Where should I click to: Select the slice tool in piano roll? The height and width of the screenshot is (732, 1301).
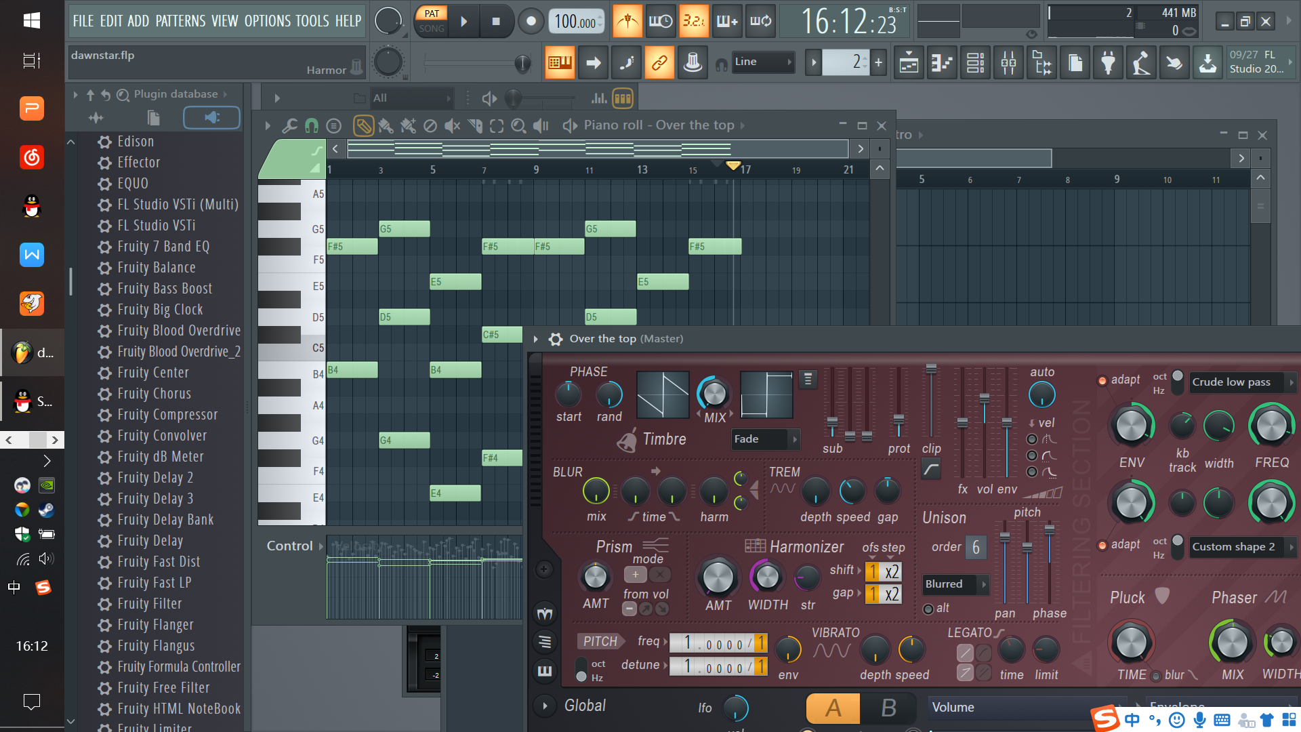(x=475, y=125)
